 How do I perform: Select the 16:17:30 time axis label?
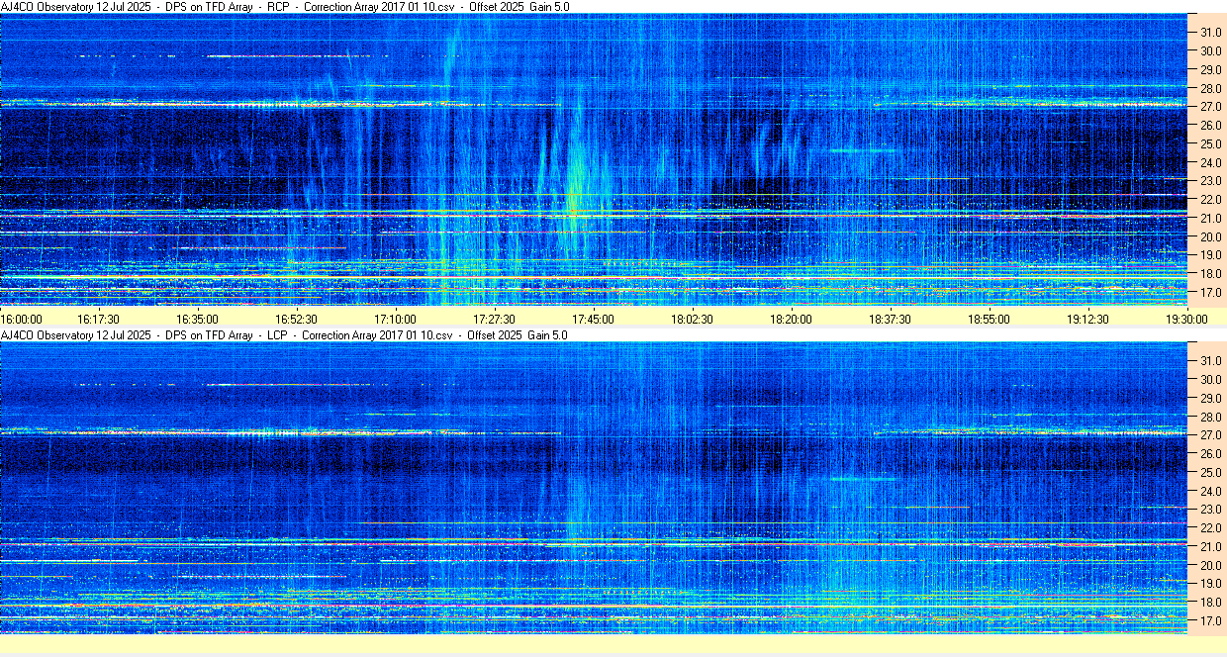99,319
